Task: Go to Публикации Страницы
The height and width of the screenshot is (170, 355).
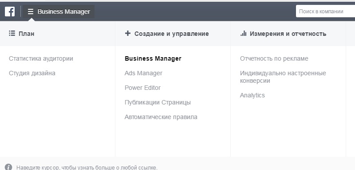Action: [x=158, y=102]
